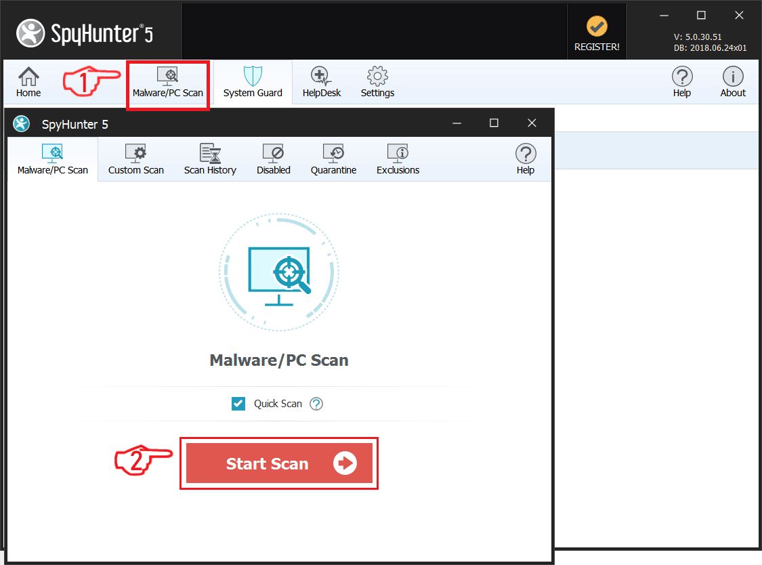Viewport: 762px width, 565px height.
Task: Open Help in the inner SpyHunter 5 window
Action: 526,159
